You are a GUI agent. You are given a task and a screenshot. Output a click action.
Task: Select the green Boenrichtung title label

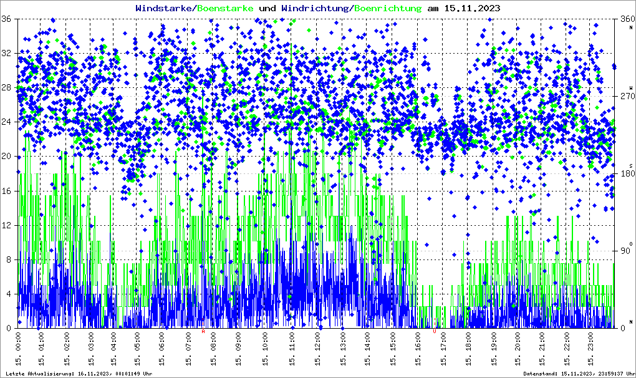click(388, 8)
